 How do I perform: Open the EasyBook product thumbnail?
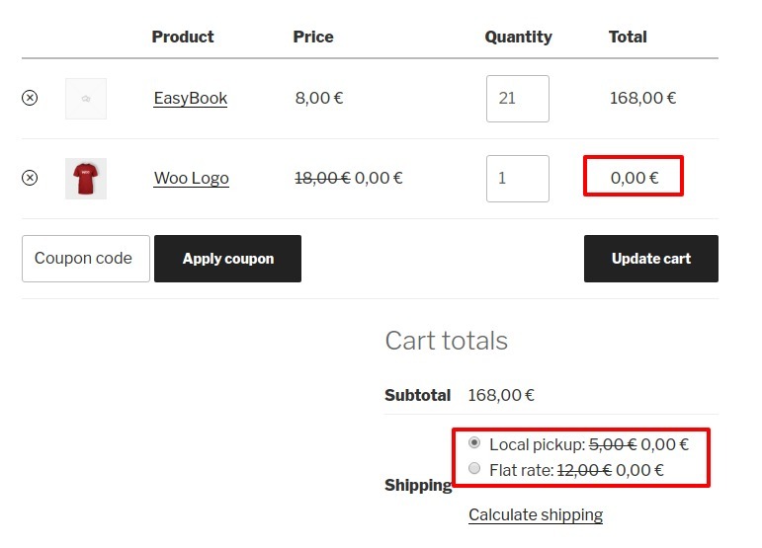point(86,99)
